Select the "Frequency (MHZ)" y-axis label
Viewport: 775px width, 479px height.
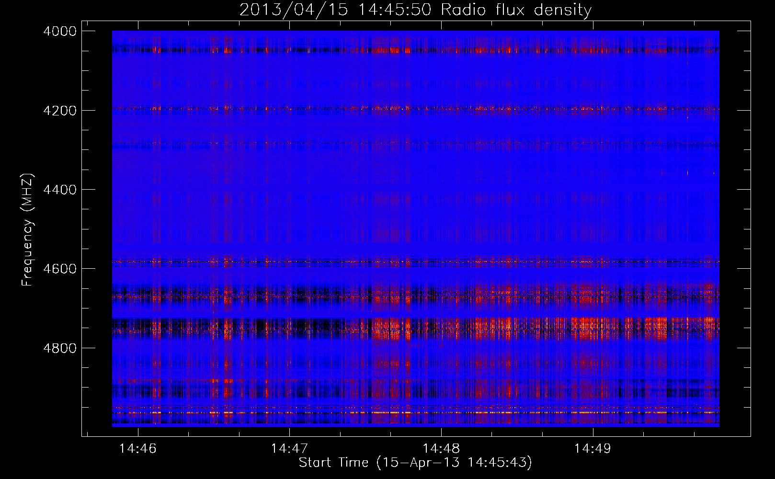pos(28,230)
